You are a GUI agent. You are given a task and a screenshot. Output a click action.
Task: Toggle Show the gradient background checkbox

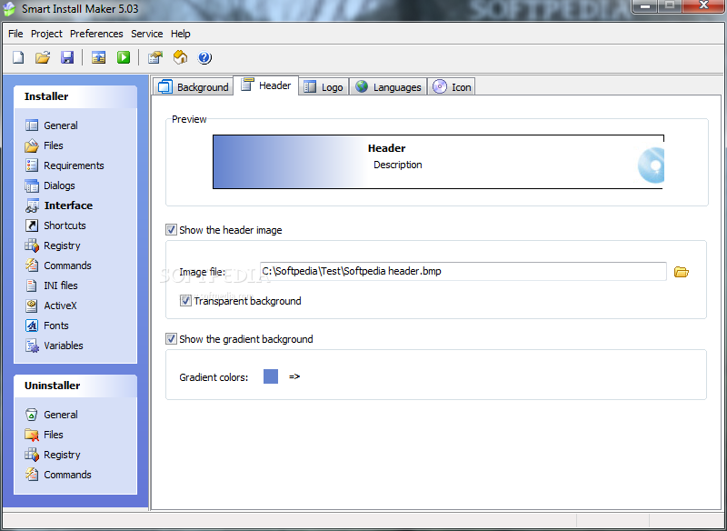click(172, 338)
